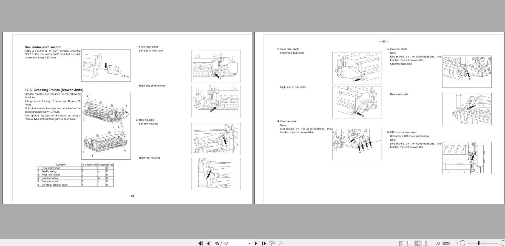The image size is (505, 246).
Task: Click the 72.30% zoom level display
Action: [x=443, y=243]
